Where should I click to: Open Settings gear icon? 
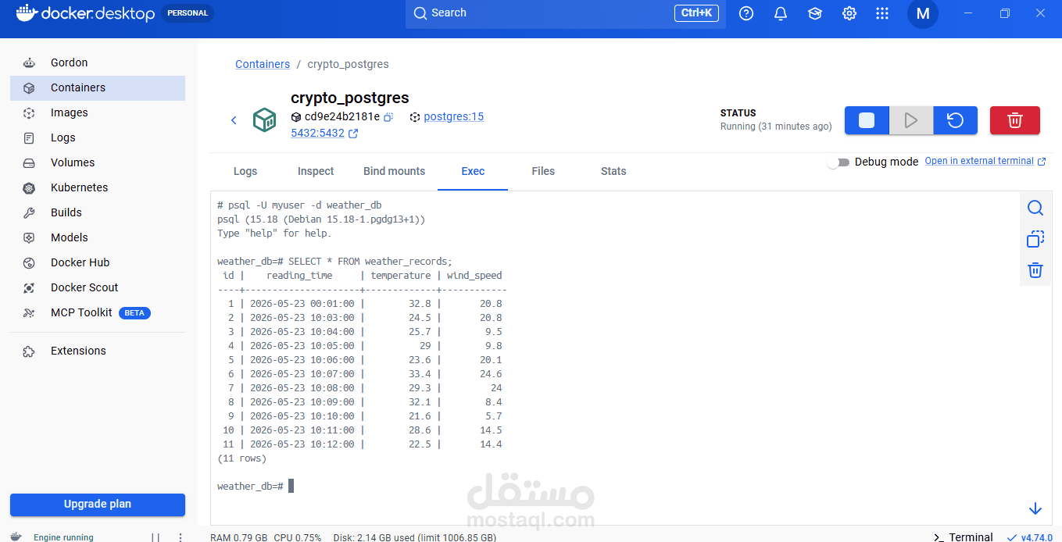[x=849, y=13]
